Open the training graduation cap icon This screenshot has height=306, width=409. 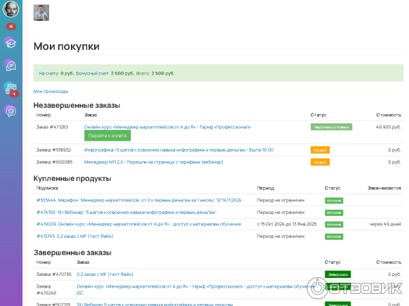(10, 43)
